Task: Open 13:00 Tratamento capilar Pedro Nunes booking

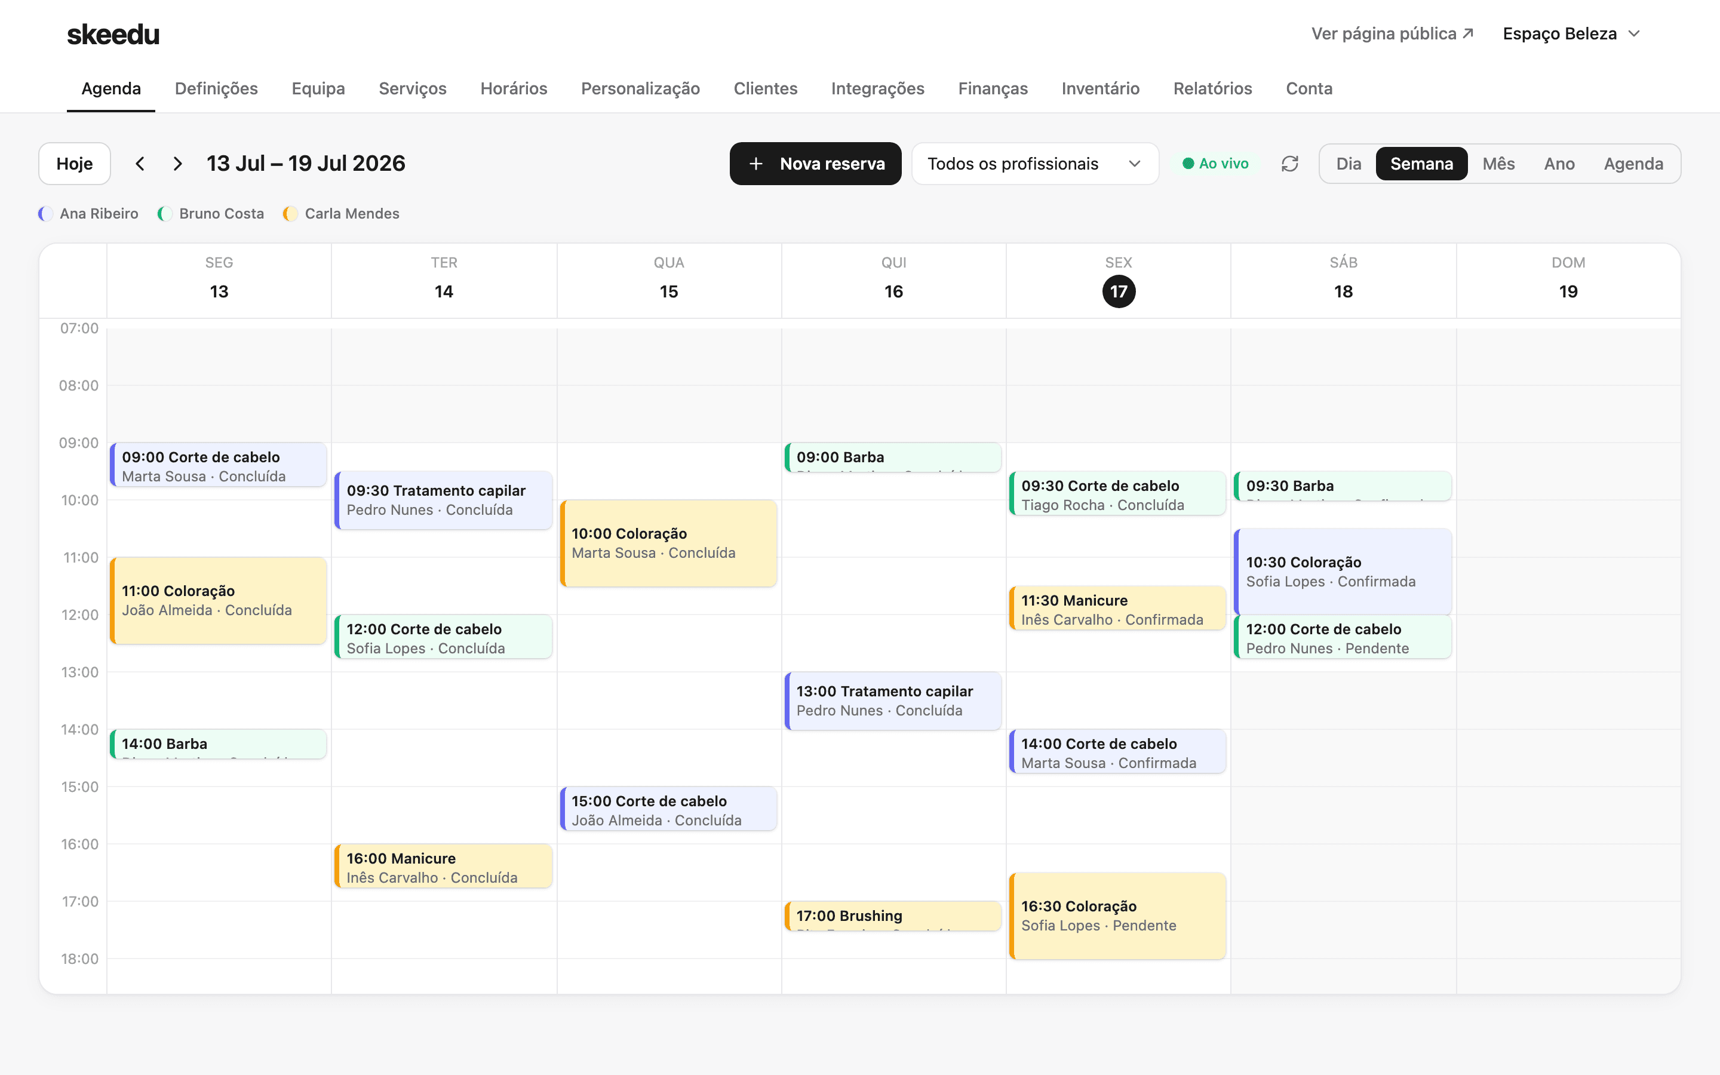Action: coord(893,701)
